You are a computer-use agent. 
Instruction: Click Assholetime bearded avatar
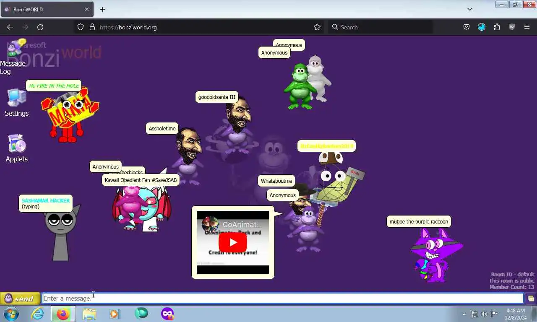(189, 156)
